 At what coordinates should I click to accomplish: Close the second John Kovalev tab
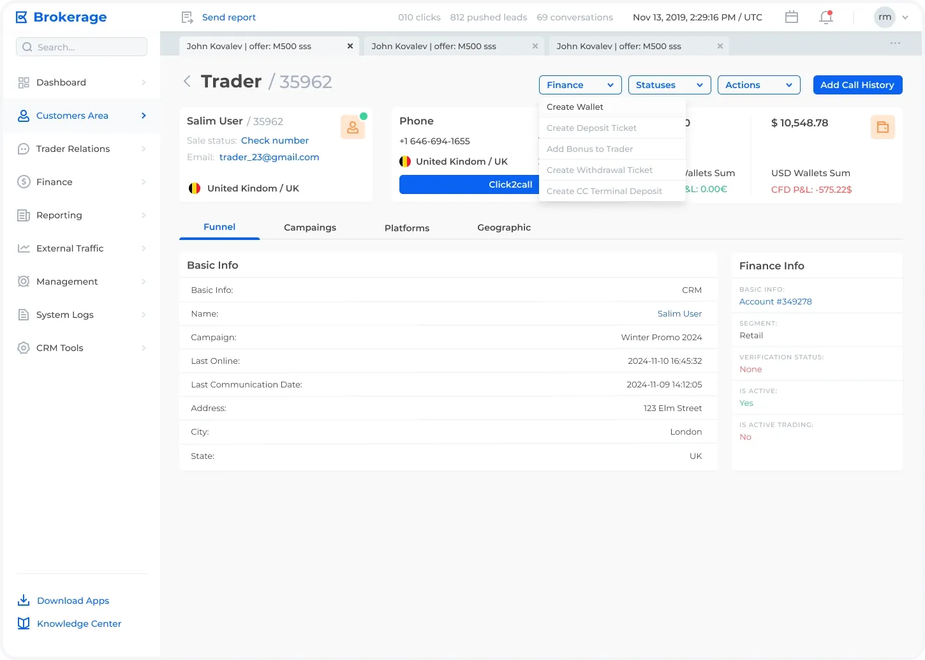click(535, 46)
